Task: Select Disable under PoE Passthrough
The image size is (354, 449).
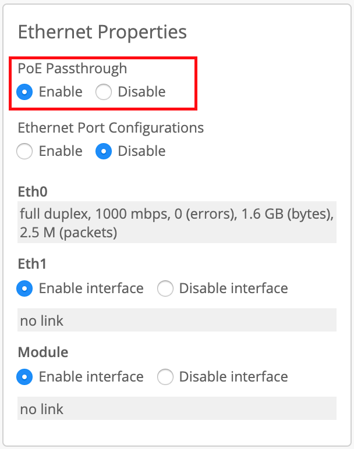Action: pyautogui.click(x=104, y=92)
